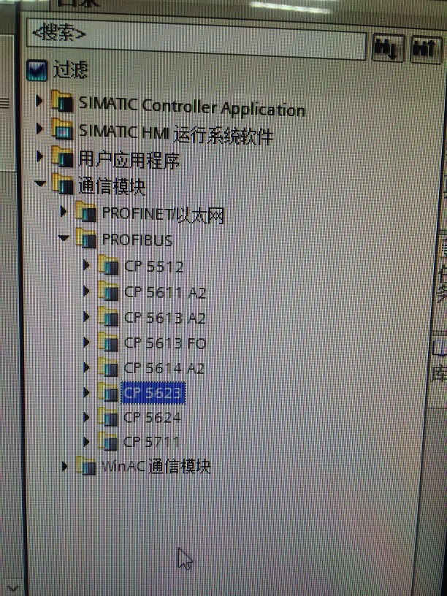
Task: Collapse the PROFIBUS node
Action: (x=64, y=238)
